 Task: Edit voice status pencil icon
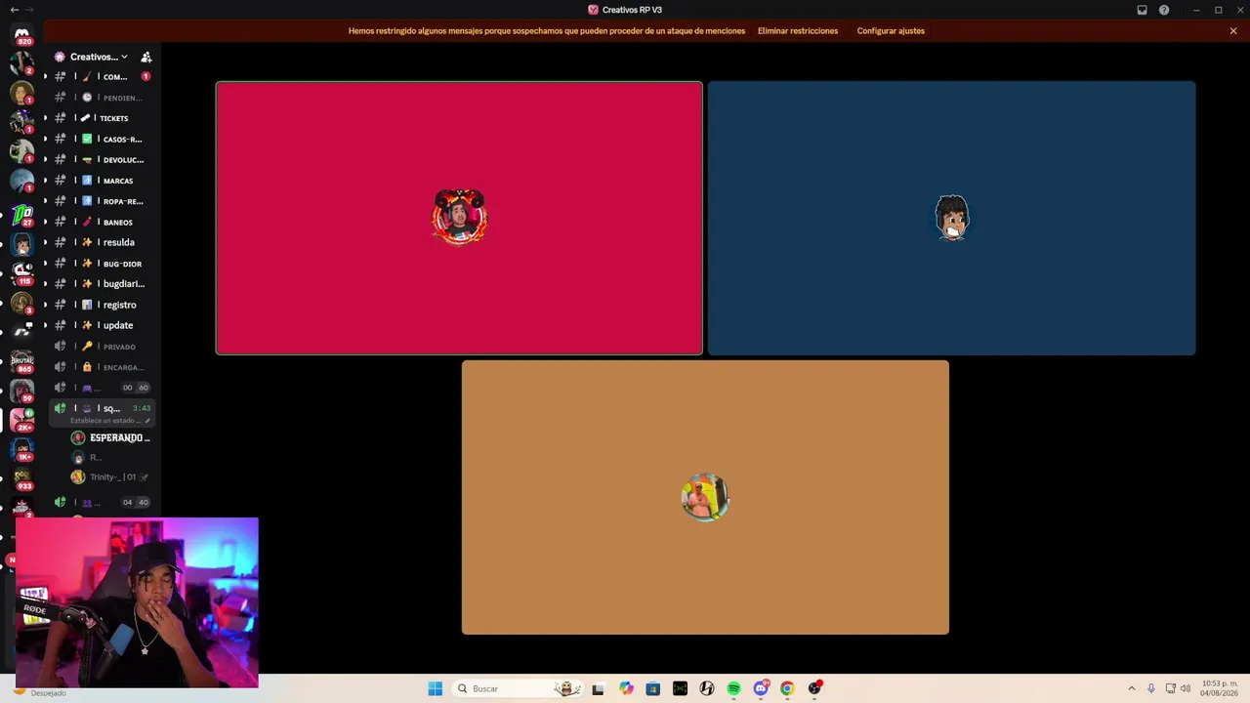click(148, 421)
